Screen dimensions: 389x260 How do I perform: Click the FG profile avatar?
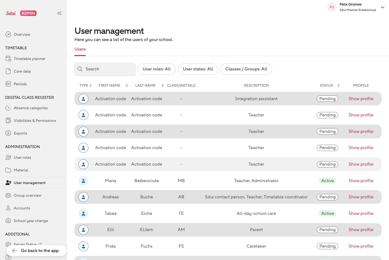click(x=332, y=7)
